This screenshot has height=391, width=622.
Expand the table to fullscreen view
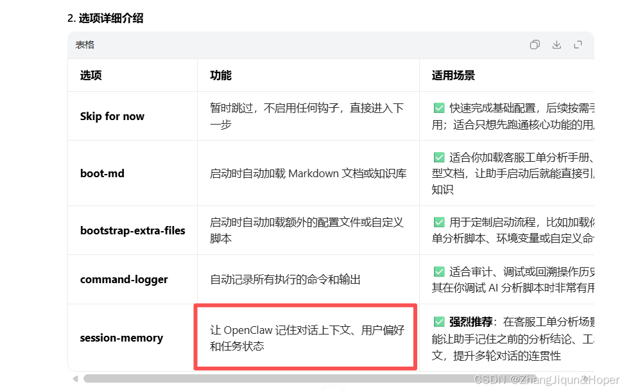pyautogui.click(x=577, y=44)
